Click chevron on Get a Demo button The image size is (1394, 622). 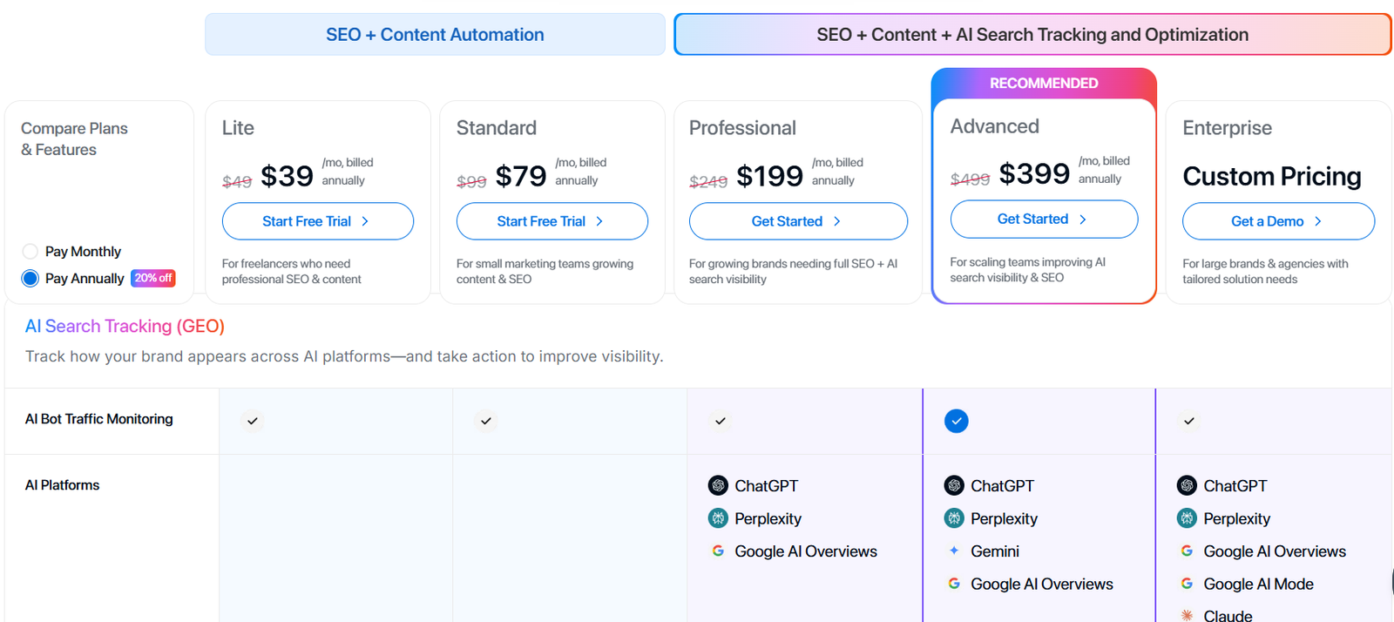pyautogui.click(x=1317, y=221)
